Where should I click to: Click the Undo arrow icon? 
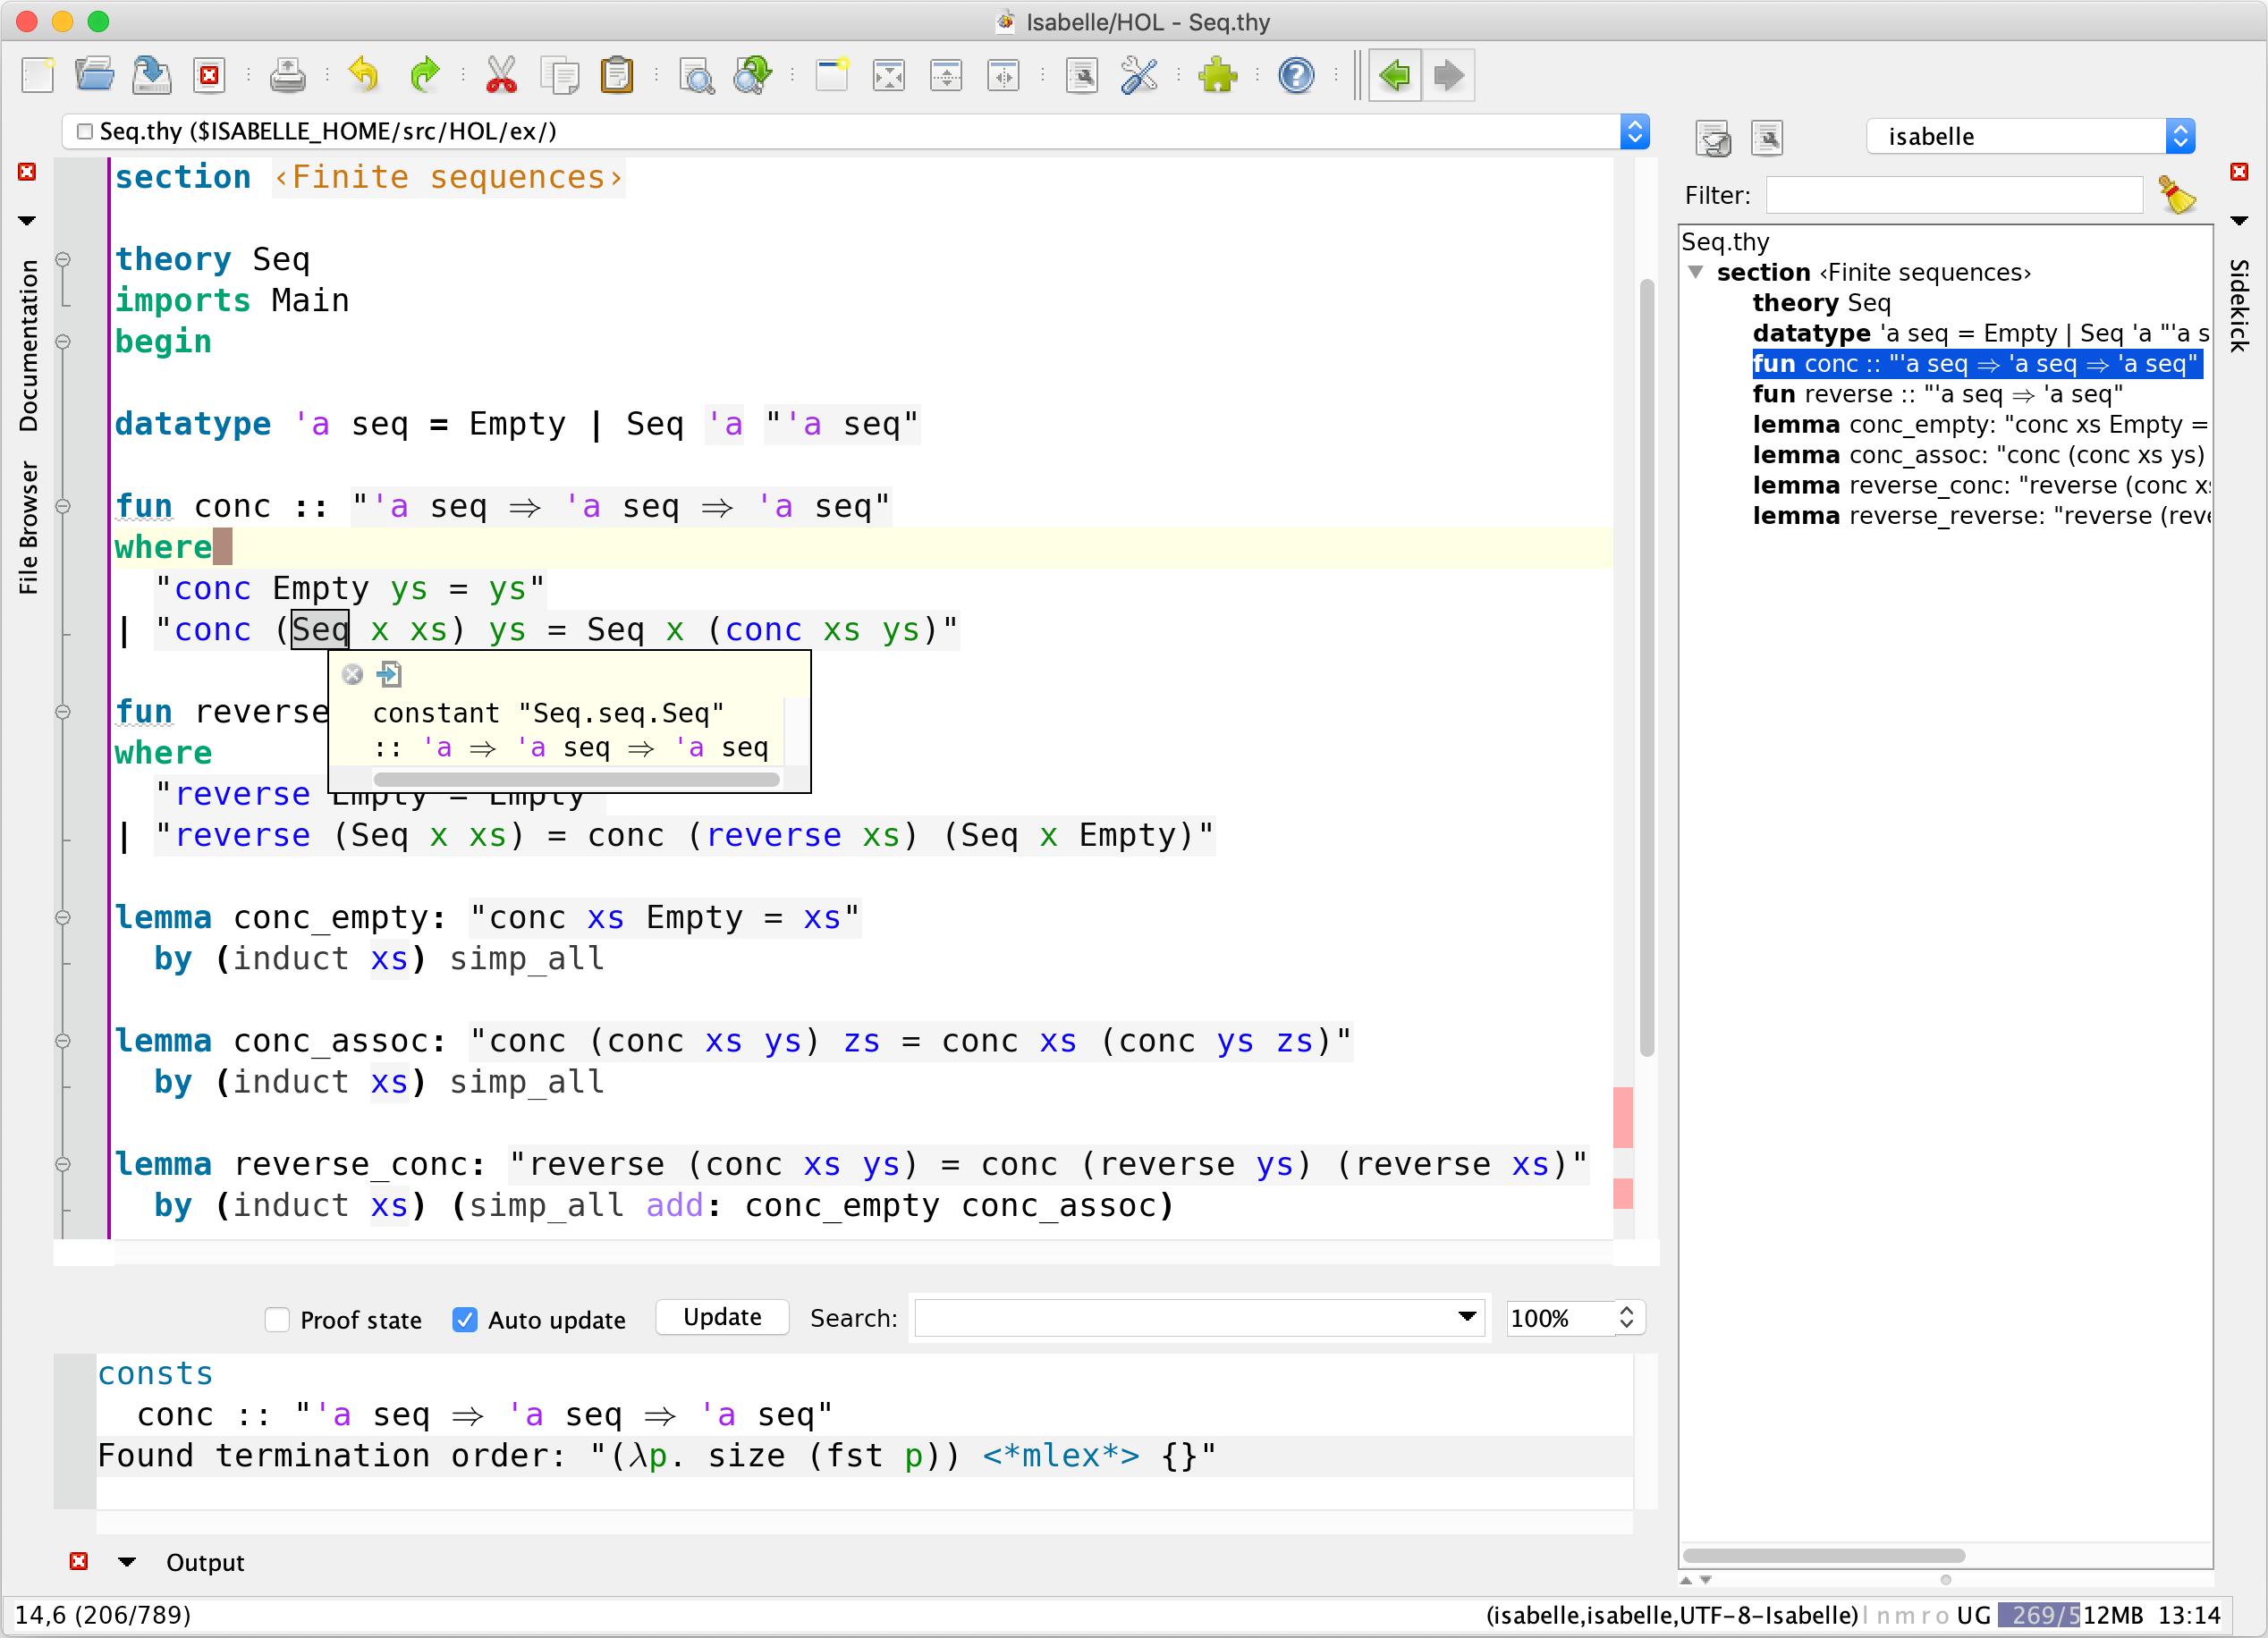coord(365,75)
